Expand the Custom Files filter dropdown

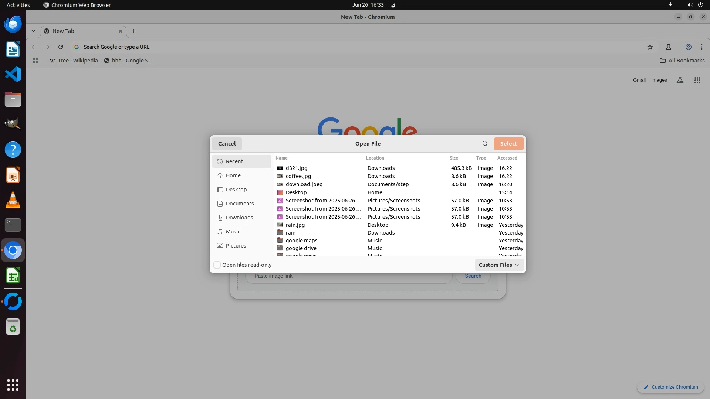[499, 265]
